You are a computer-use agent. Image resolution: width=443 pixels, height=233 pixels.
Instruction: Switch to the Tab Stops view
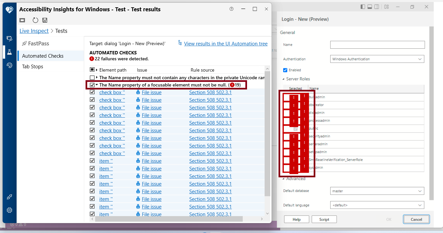[x=32, y=66]
